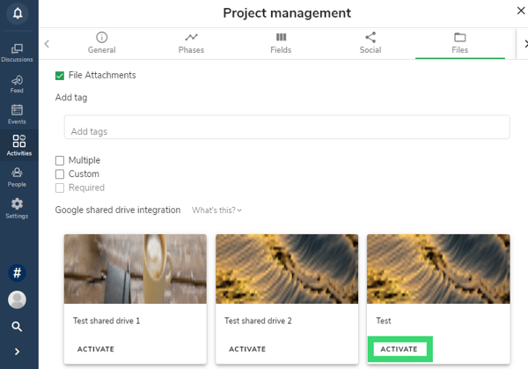Expand the sidebar with bottom chevron
This screenshot has height=369, width=528.
click(17, 351)
